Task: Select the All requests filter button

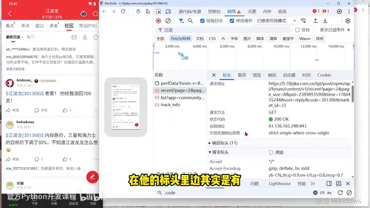Action: coord(160,39)
